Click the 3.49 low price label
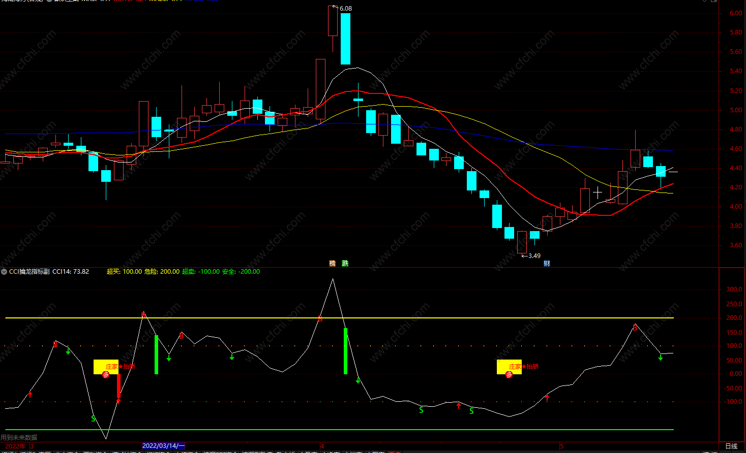 (534, 255)
